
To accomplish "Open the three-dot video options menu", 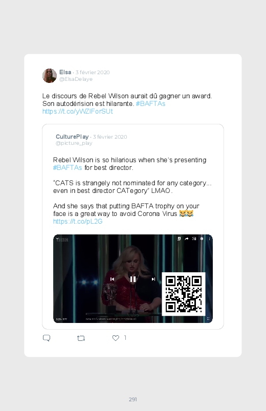I will pos(209,239).
